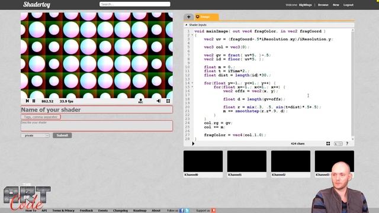The width and height of the screenshot is (379, 213).
Task: Open the About footer link
Action: [156, 211]
